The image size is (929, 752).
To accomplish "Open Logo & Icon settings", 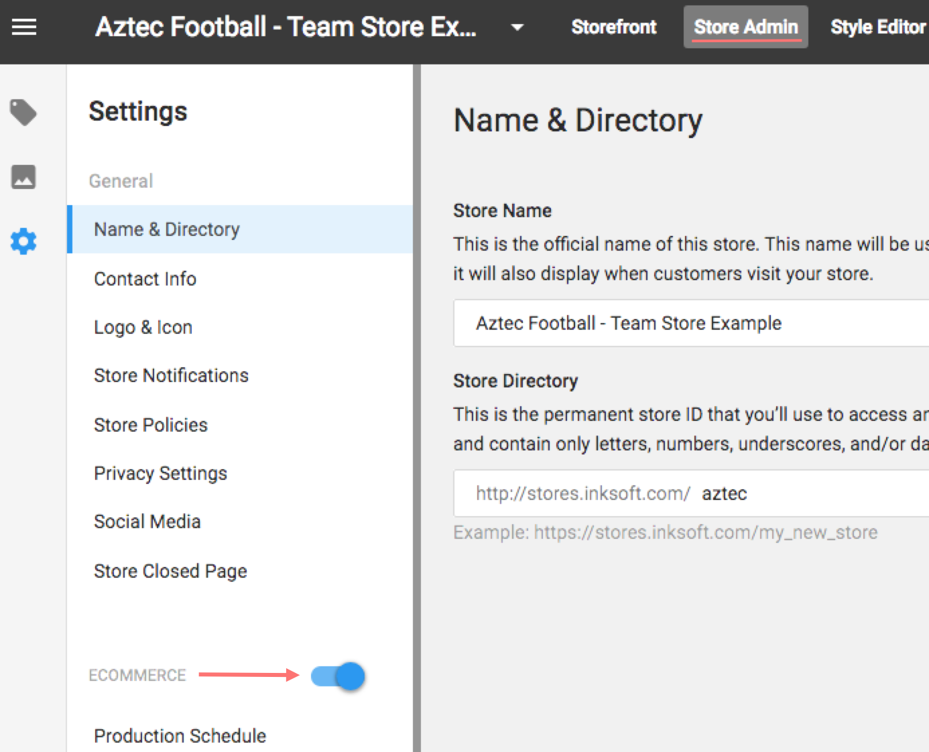I will point(143,327).
